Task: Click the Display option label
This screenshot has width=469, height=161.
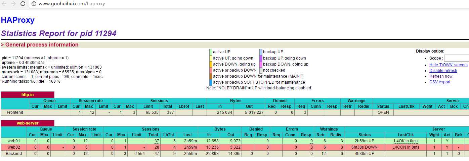Action: coord(430,51)
